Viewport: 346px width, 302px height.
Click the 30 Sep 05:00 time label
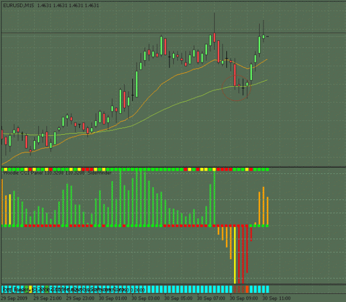[178, 298]
